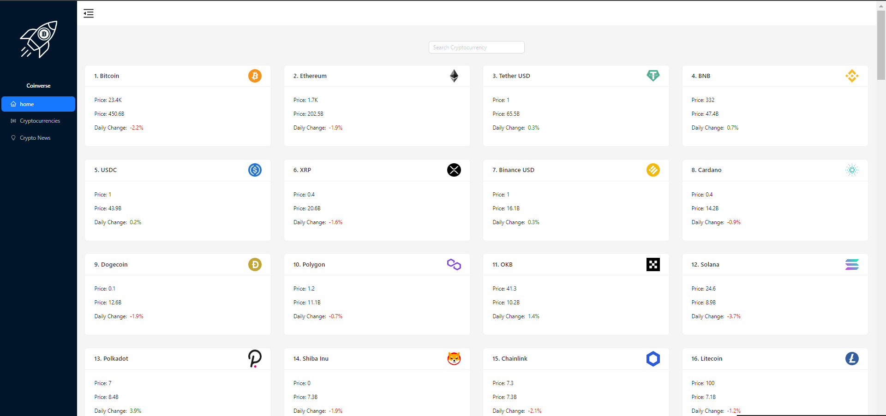Click Binance USD's Price: 16.1B text
Screen dimensions: 886x416
tap(506, 208)
